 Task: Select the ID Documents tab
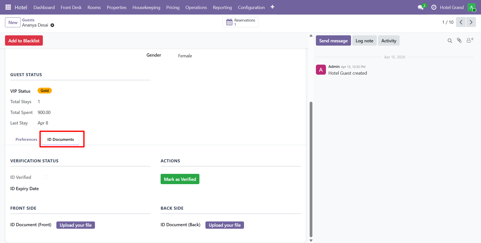point(61,140)
